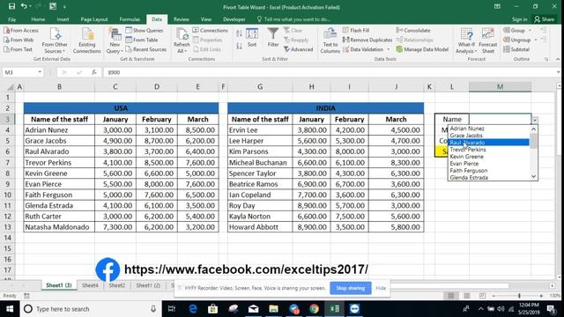
Task: Open From Other Sources menu
Action: pos(55,41)
